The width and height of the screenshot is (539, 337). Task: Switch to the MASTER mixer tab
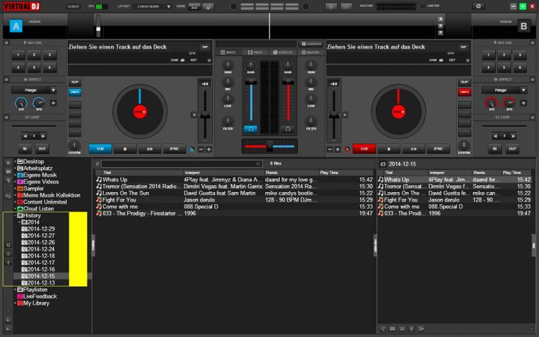tap(310, 52)
